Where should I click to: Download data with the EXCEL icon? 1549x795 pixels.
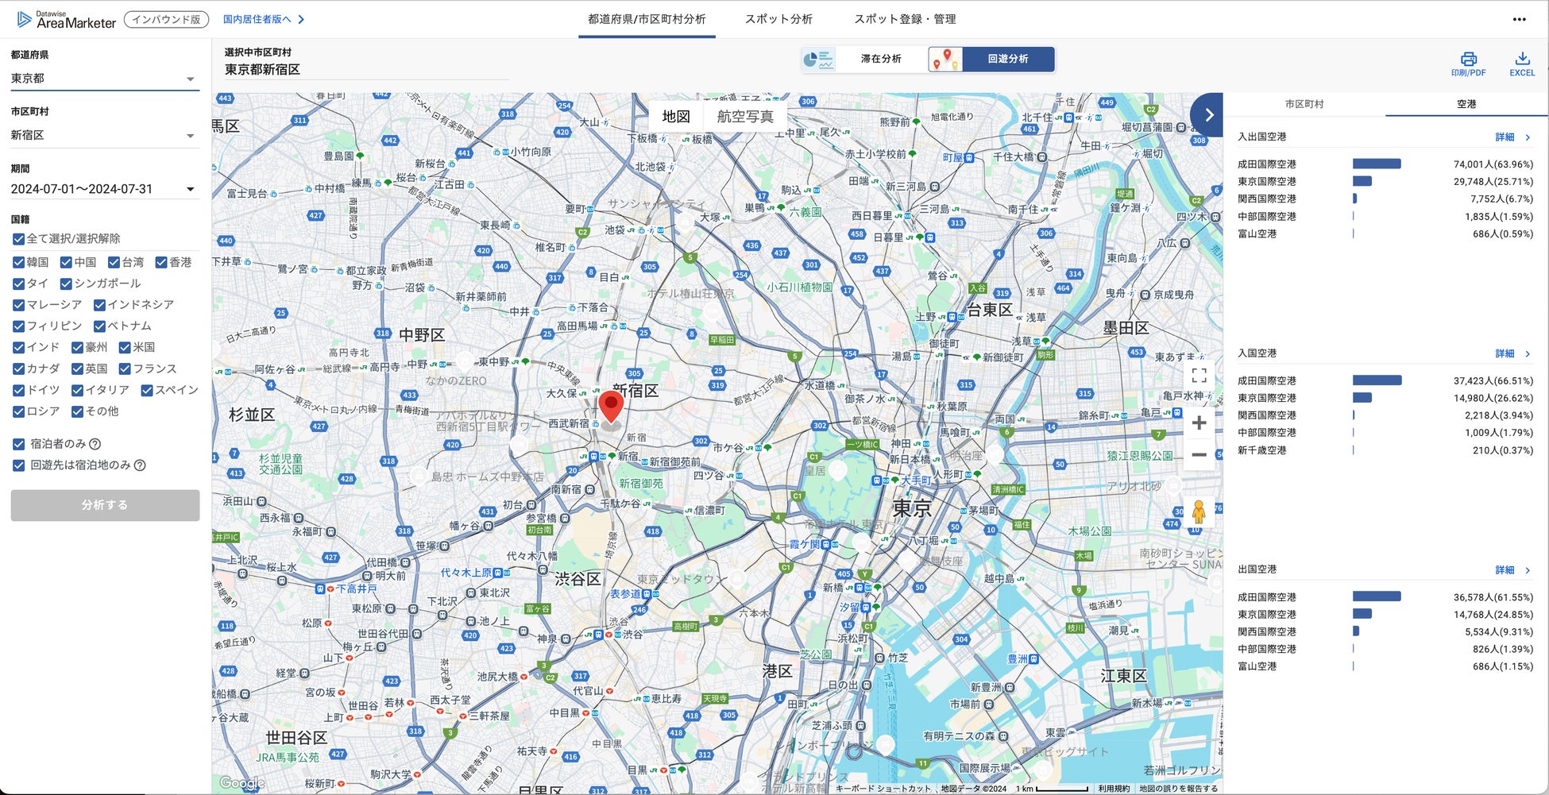tap(1521, 60)
